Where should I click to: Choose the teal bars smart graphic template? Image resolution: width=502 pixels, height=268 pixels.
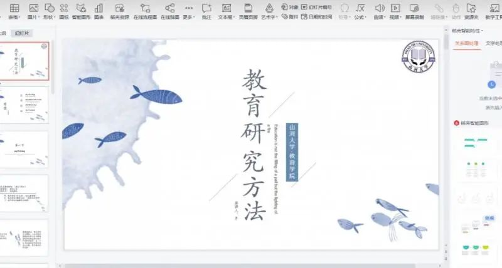pos(476,143)
